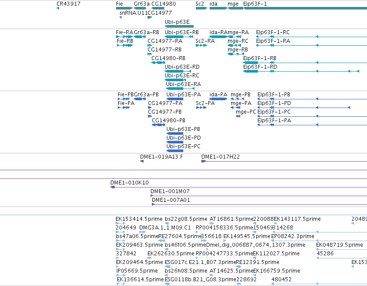Select the Eip63F-1 gene label
The height and width of the screenshot is (286, 367).
click(x=255, y=4)
